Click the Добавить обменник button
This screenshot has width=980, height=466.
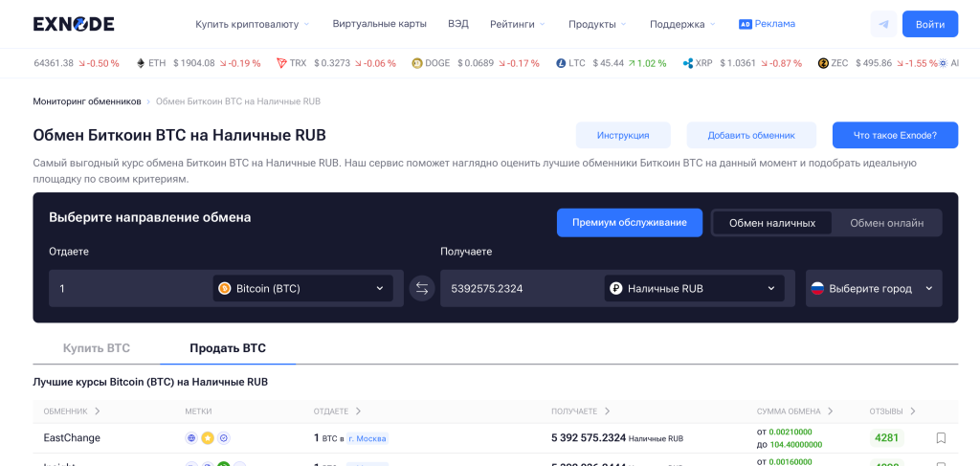pos(751,135)
